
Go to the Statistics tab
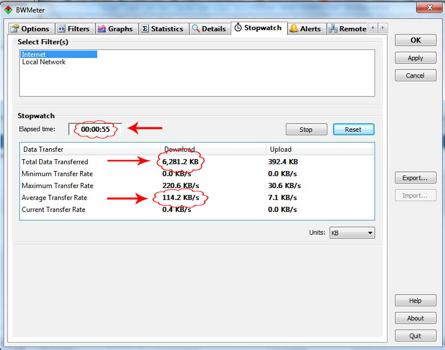coord(164,28)
